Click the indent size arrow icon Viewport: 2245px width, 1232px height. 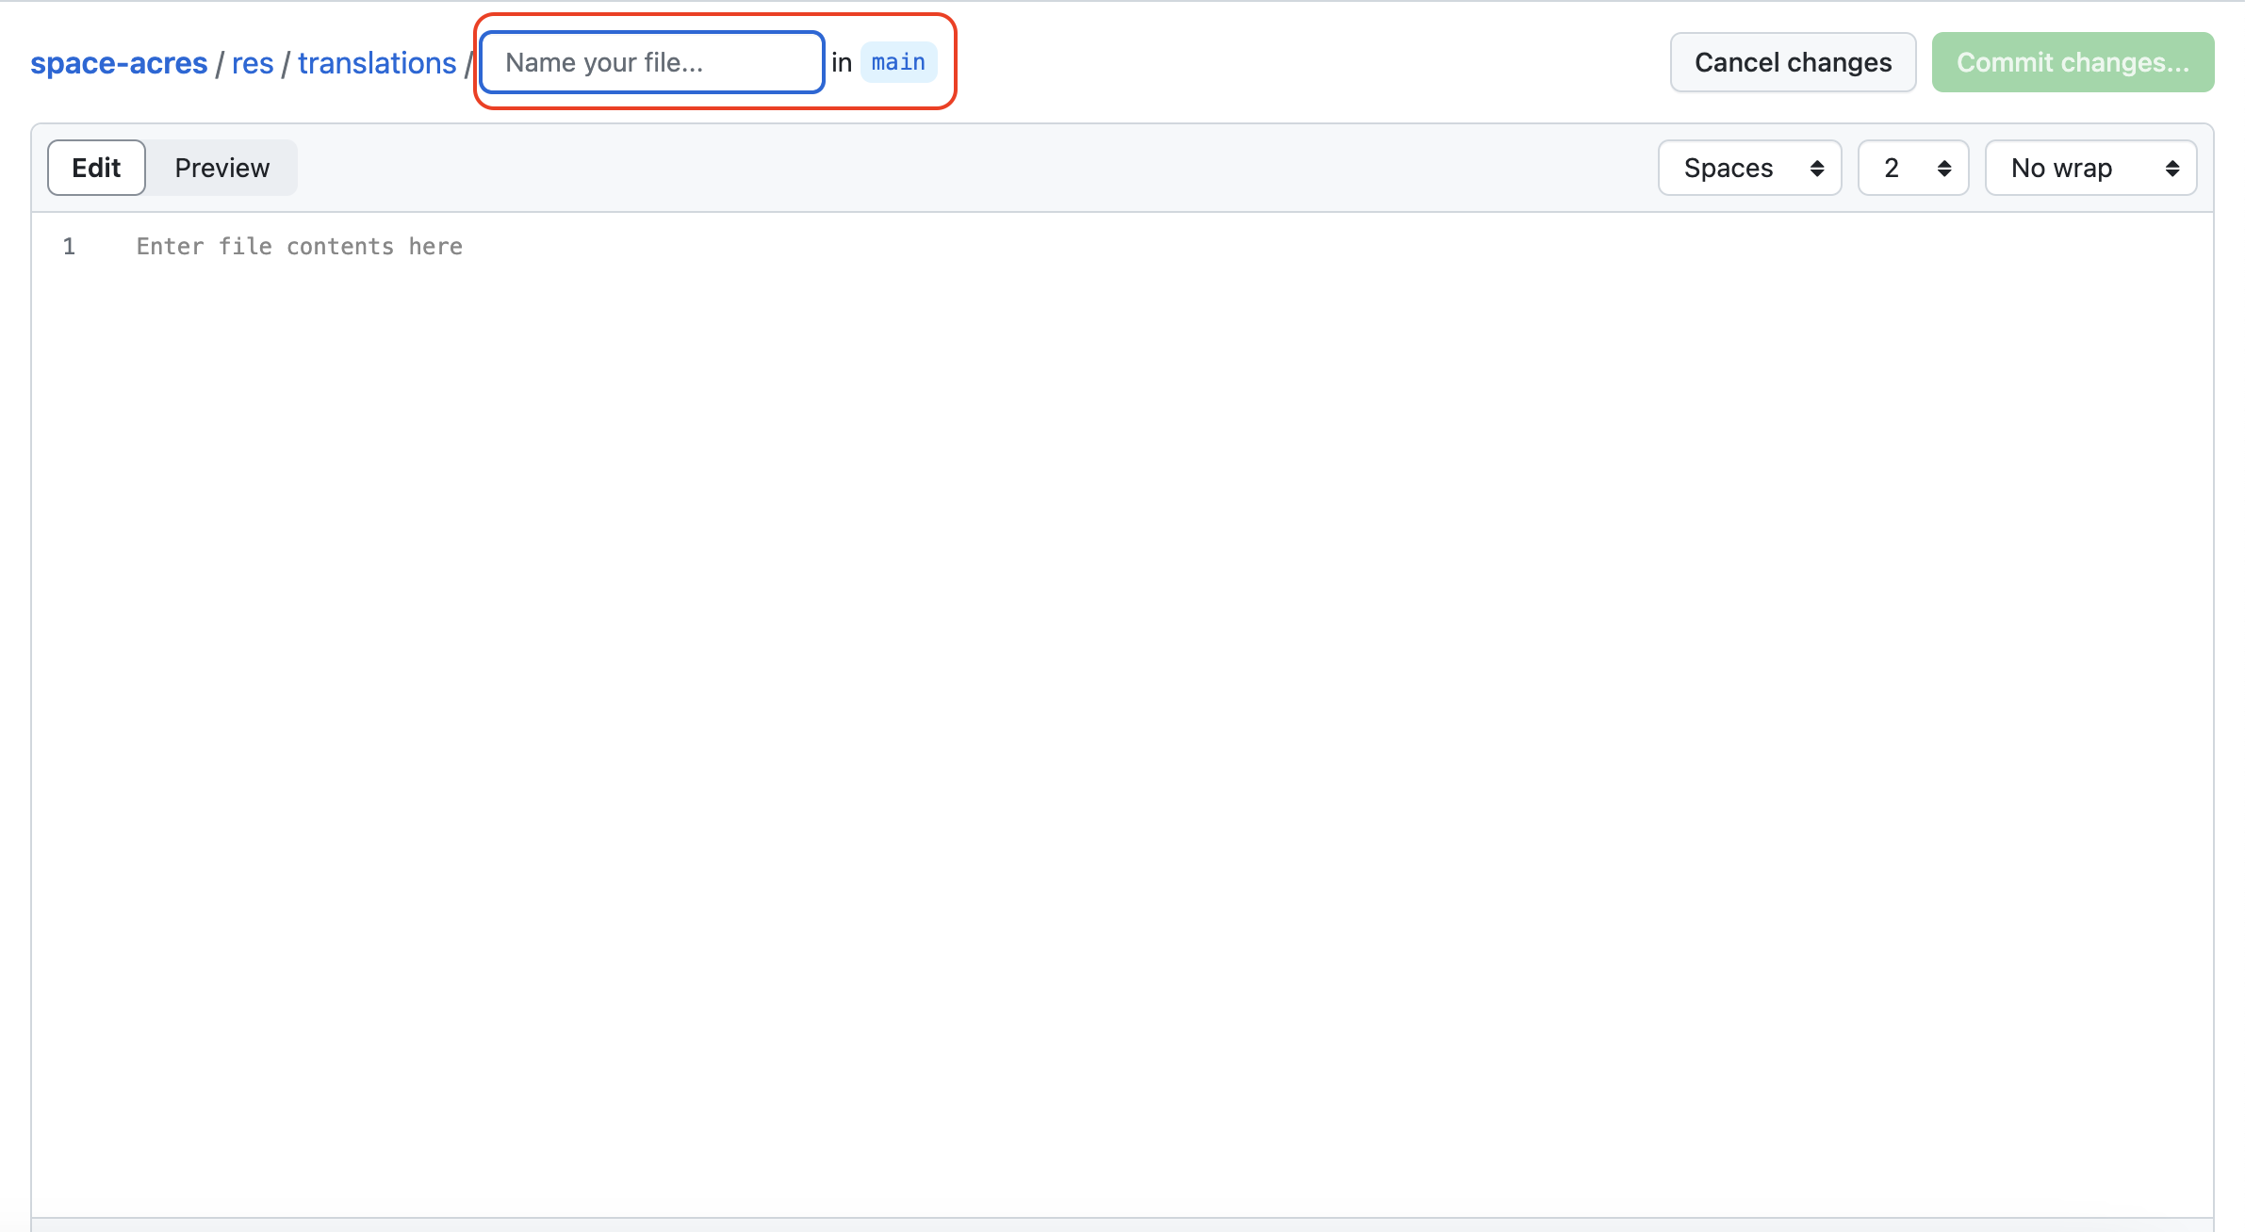pos(1944,168)
